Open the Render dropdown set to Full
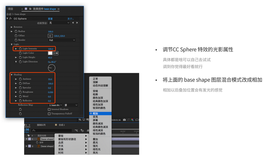Image resolution: width=268 pixels, height=158 pixels. point(62,40)
